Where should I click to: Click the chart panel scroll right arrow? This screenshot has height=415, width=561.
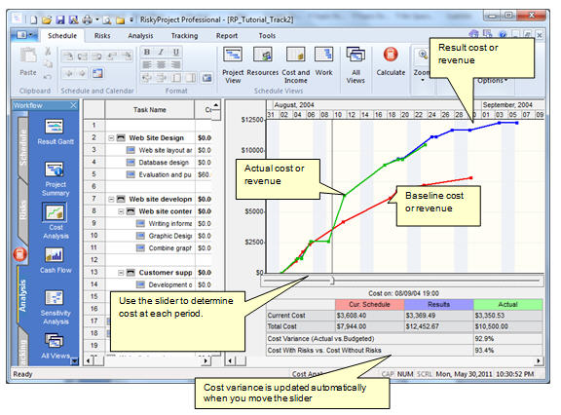[x=538, y=361]
